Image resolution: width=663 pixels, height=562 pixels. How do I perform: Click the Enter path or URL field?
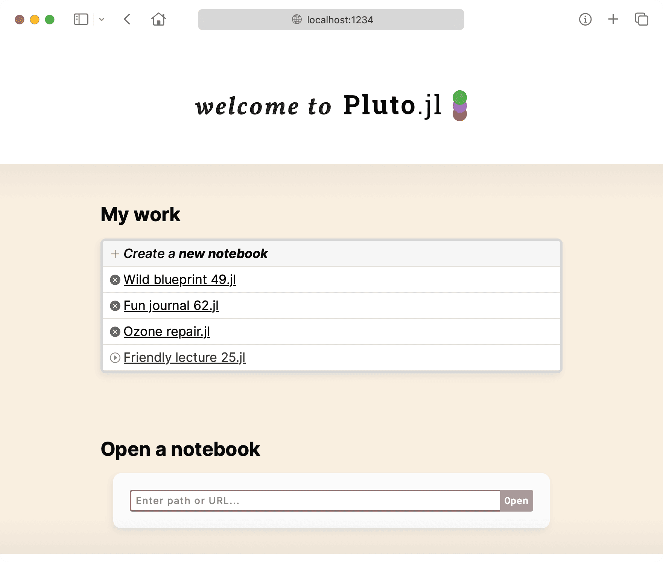[x=315, y=501]
